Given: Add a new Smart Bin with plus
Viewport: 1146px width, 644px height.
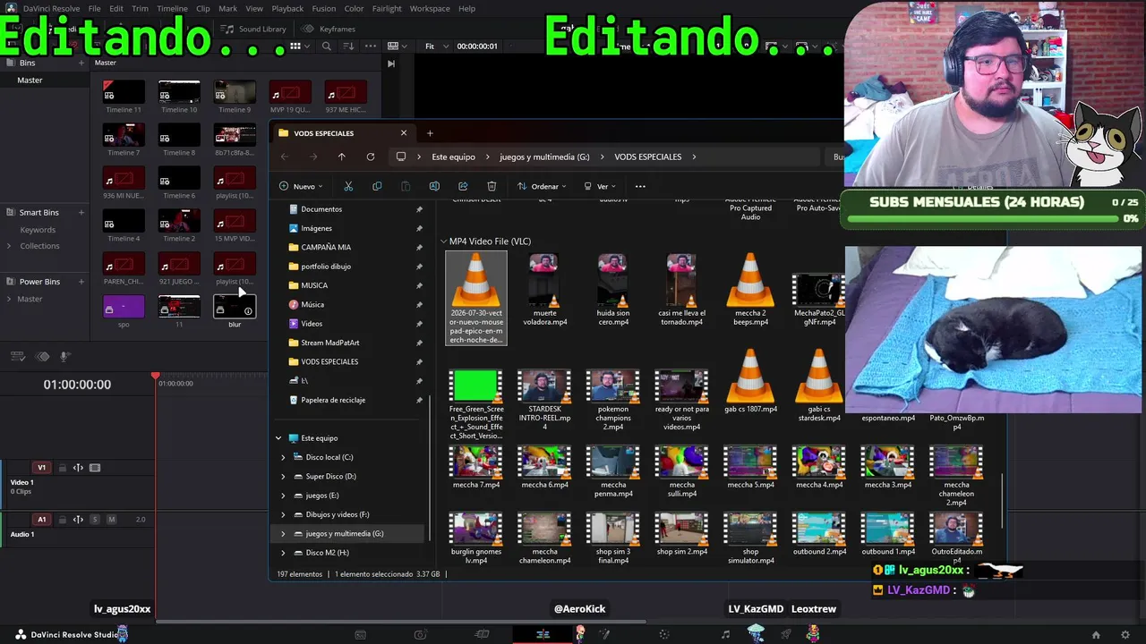Looking at the screenshot, I should tap(81, 212).
